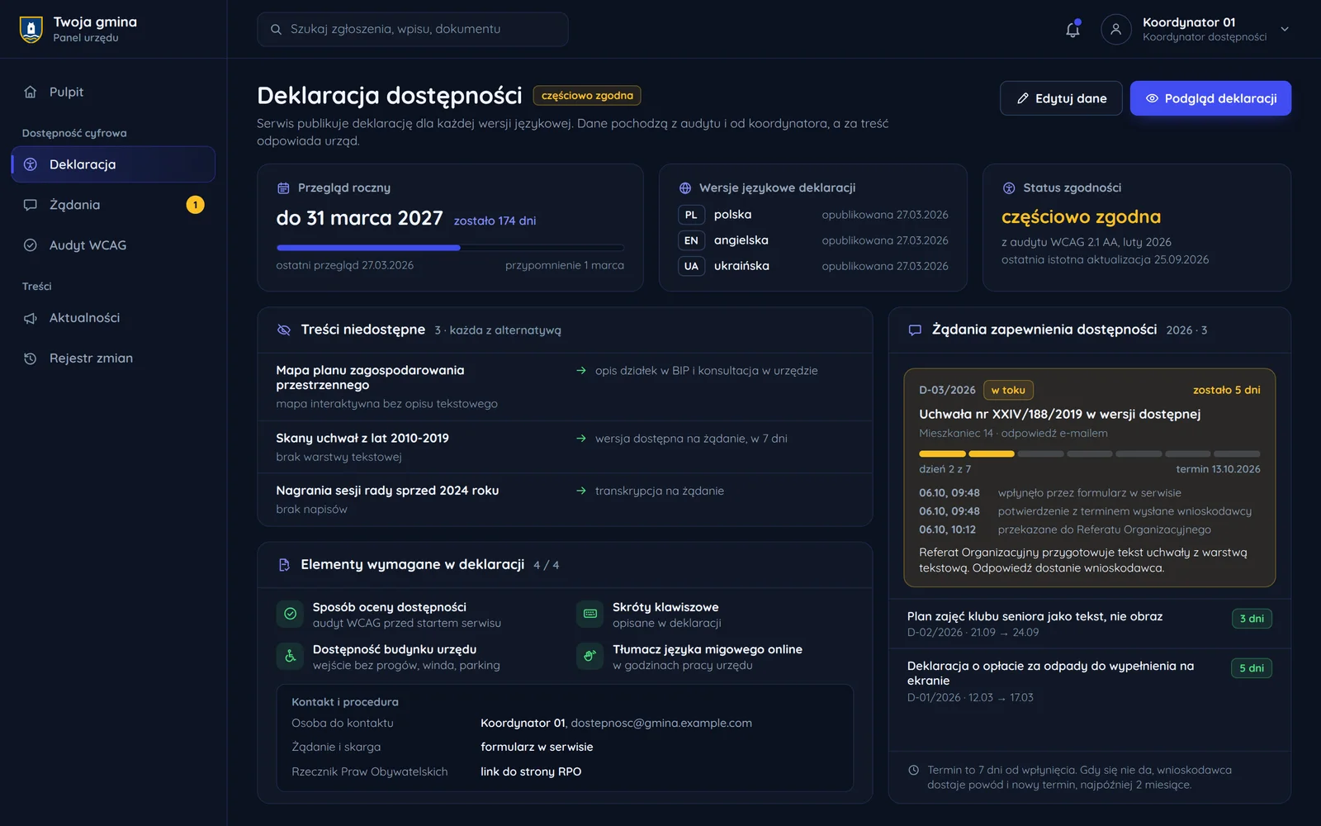This screenshot has width=1321, height=826.
Task: Open Pulpit in the sidebar
Action: click(113, 92)
